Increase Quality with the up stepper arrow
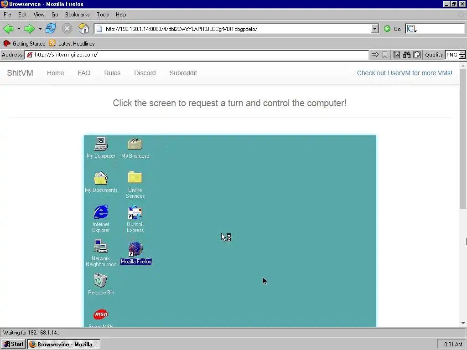 (x=462, y=53)
